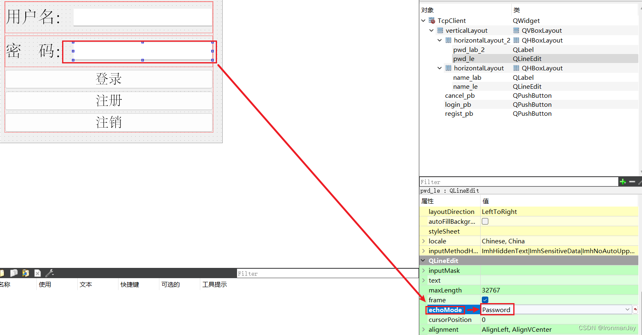Click the styleSheet property row
Viewport: 642px width, 335px height.
pyautogui.click(x=529, y=231)
